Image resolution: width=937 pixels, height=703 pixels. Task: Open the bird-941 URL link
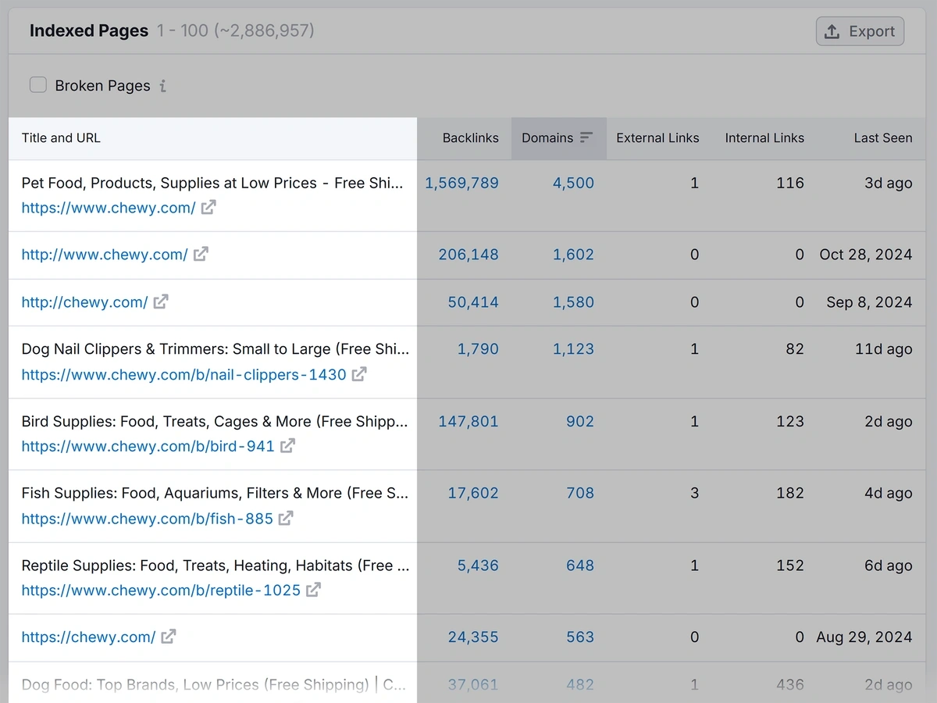(148, 446)
